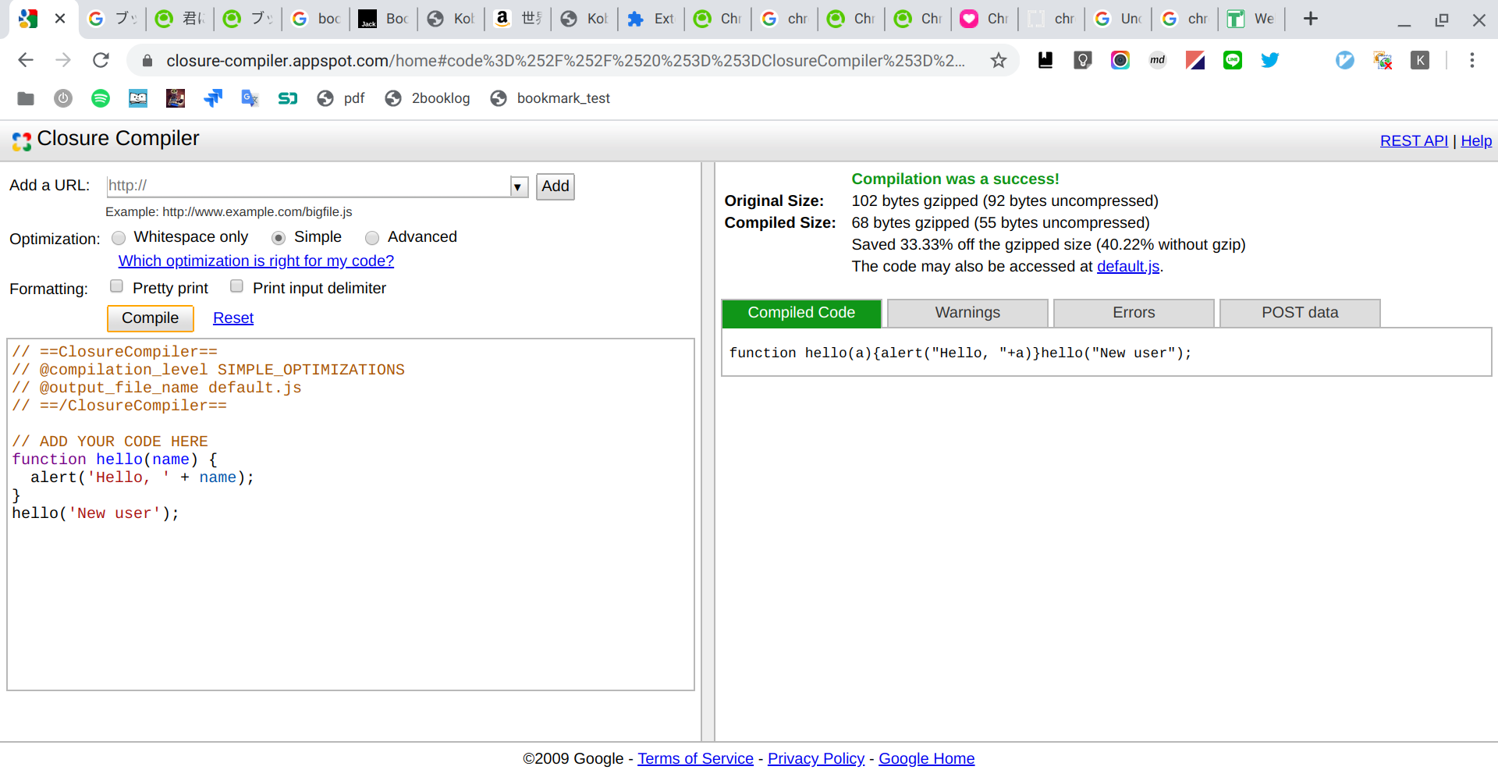This screenshot has height=777, width=1498.
Task: Open the gray power-button bookmark
Action: click(63, 98)
